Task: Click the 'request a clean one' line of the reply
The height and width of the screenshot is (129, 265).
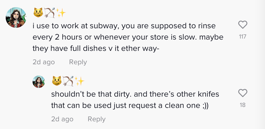Action: [130, 106]
